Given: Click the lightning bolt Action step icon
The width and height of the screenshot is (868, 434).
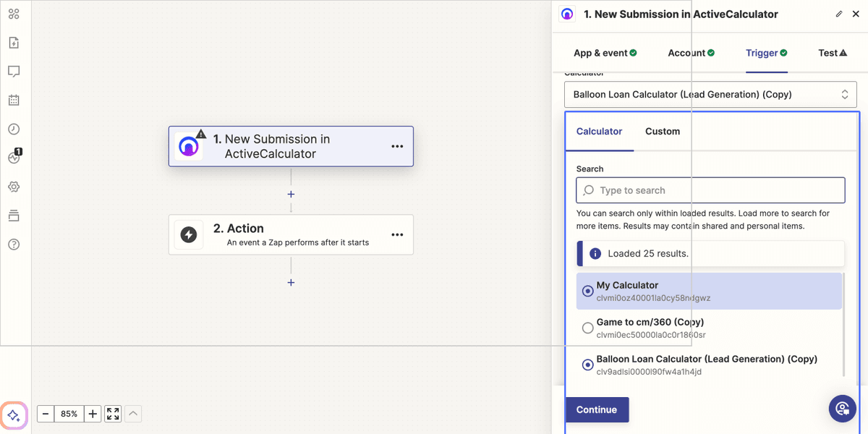Looking at the screenshot, I should pyautogui.click(x=189, y=234).
